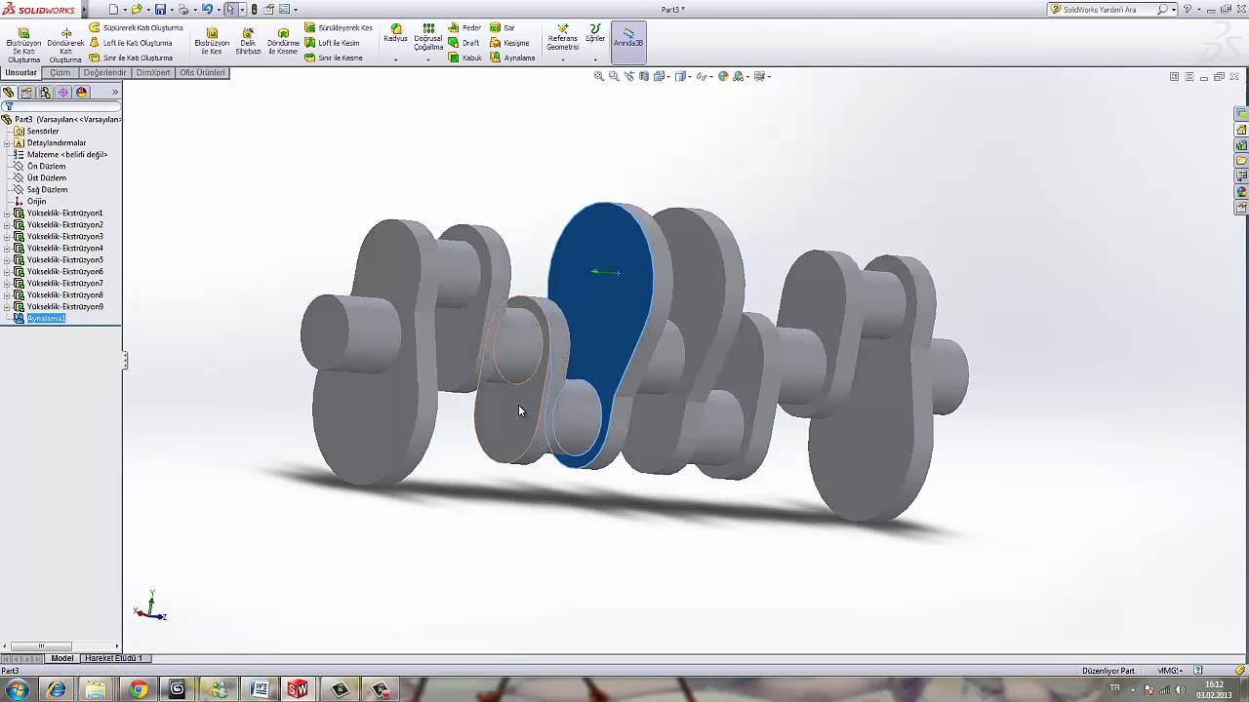Expand the Detaylandırmalar folder
Viewport: 1249px width, 702px height.
tap(7, 143)
